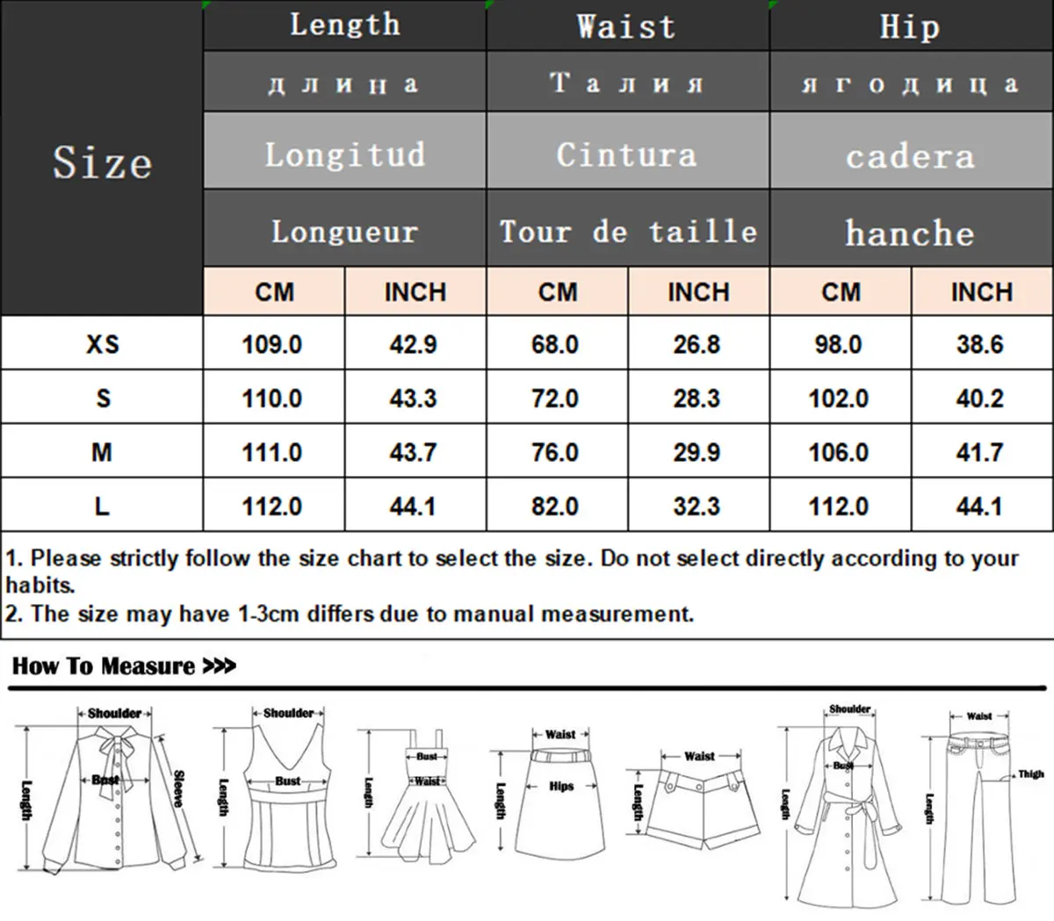Select the XS size row label
Image resolution: width=1054 pixels, height=921 pixels.
point(102,344)
